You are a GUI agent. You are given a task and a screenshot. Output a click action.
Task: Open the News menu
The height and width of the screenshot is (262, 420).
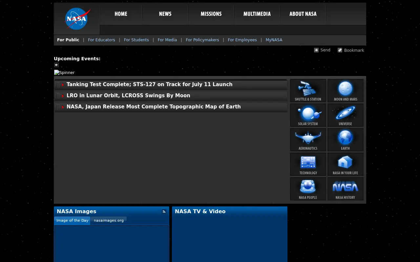tap(165, 14)
